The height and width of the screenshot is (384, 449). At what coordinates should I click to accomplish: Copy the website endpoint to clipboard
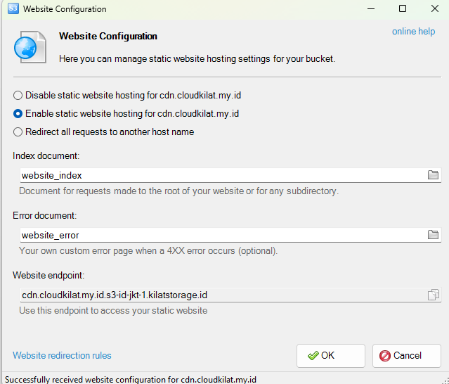[x=433, y=295]
